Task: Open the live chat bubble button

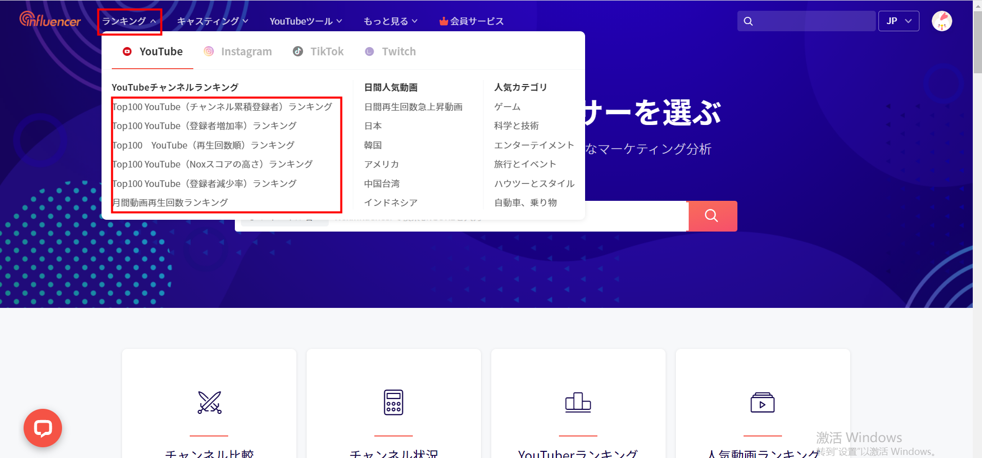Action: pos(43,428)
